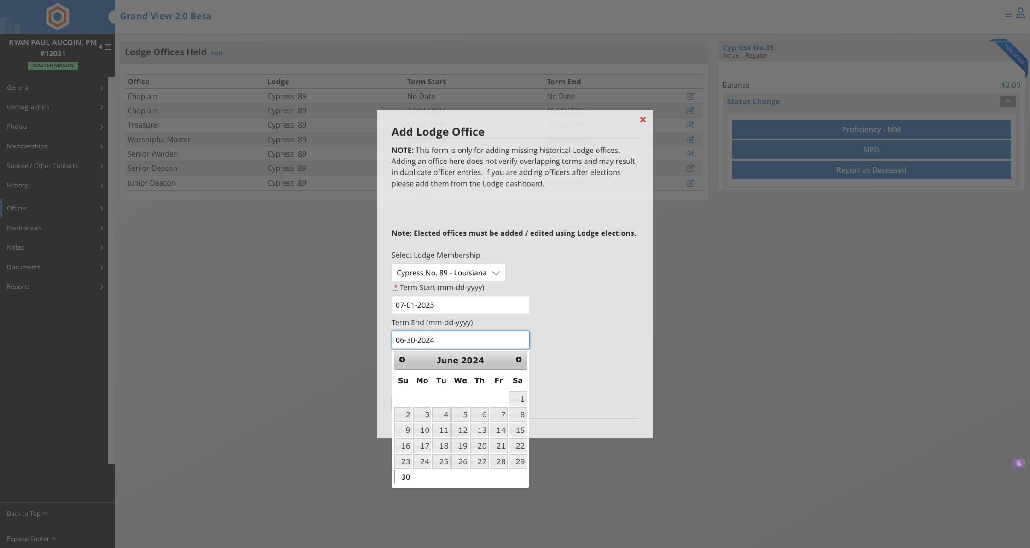Screen dimensions: 1030x548
Task: Open the top-right hamburger menu
Action: coord(1007,14)
